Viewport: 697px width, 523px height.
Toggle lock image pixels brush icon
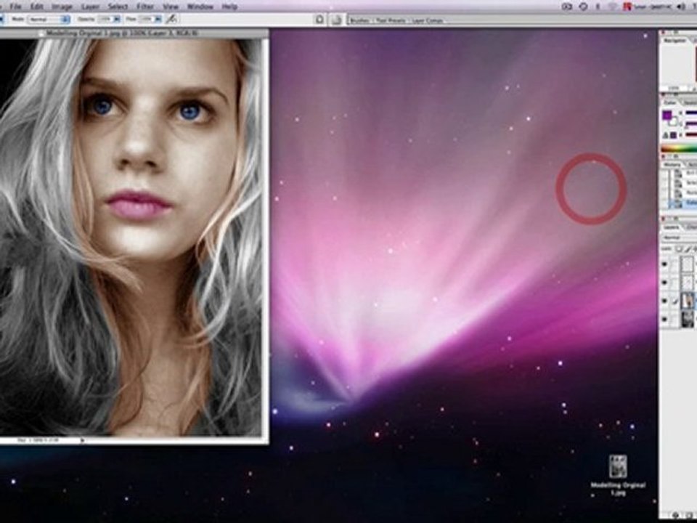pyautogui.click(x=688, y=248)
